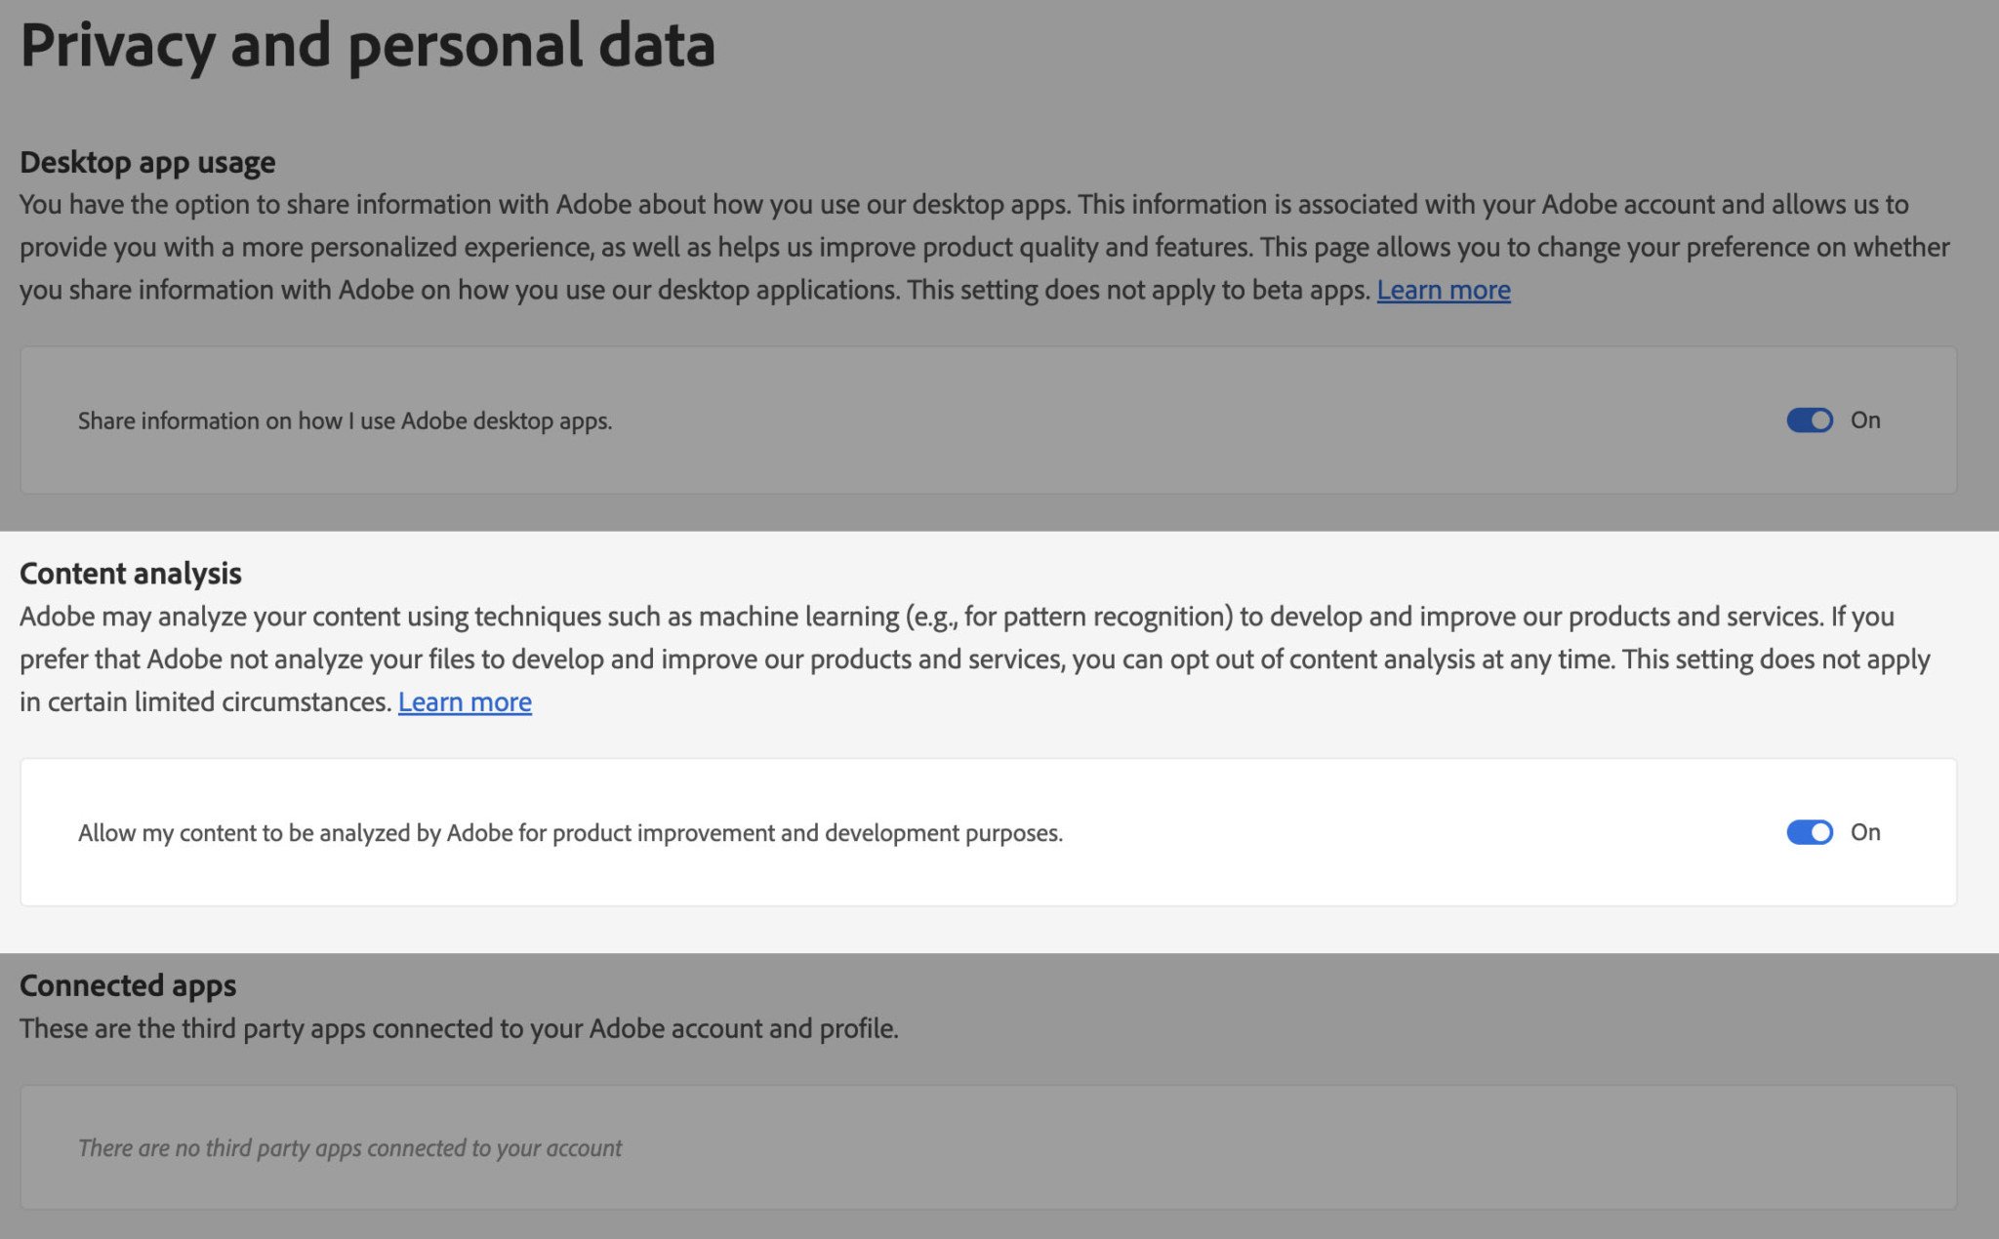Click the Desktop app usage heading
Viewport: 1999px width, 1239px height.
(147, 162)
